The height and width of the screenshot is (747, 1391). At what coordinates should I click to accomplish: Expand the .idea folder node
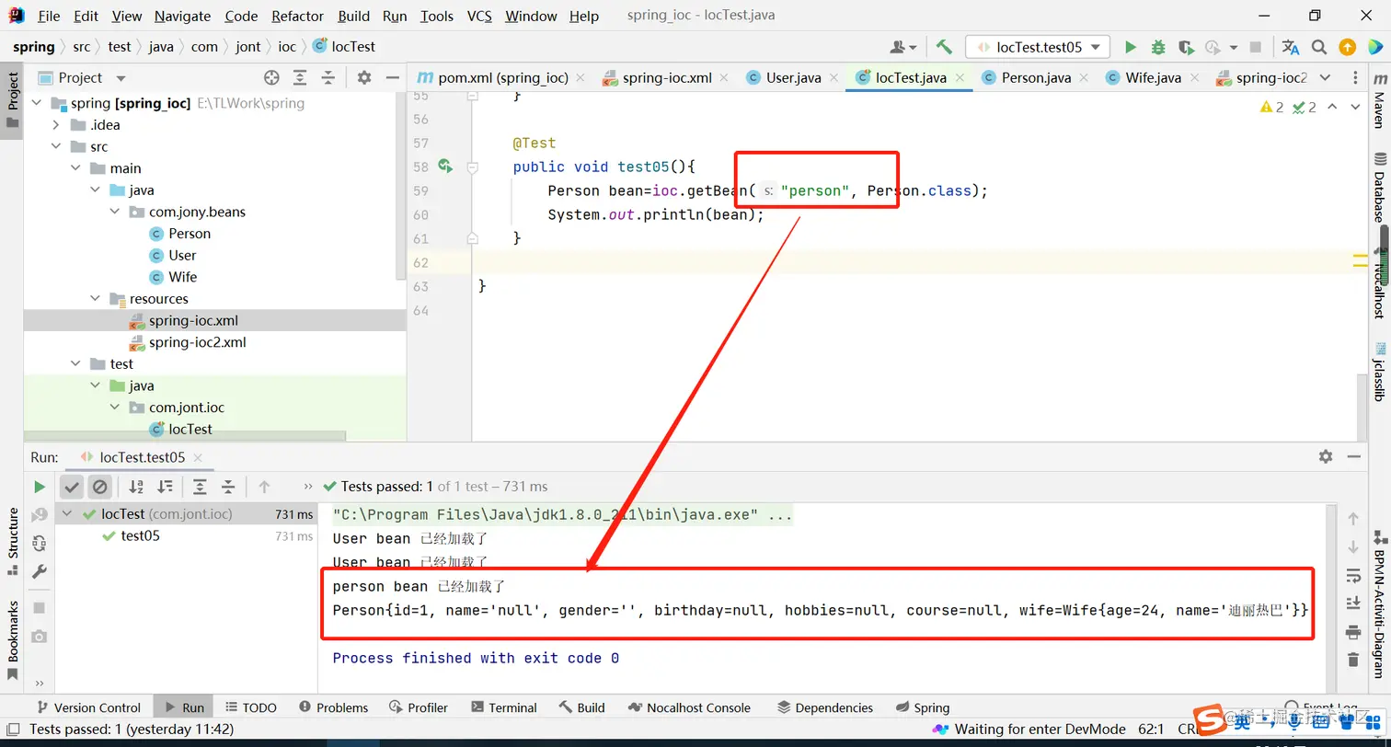coord(56,125)
